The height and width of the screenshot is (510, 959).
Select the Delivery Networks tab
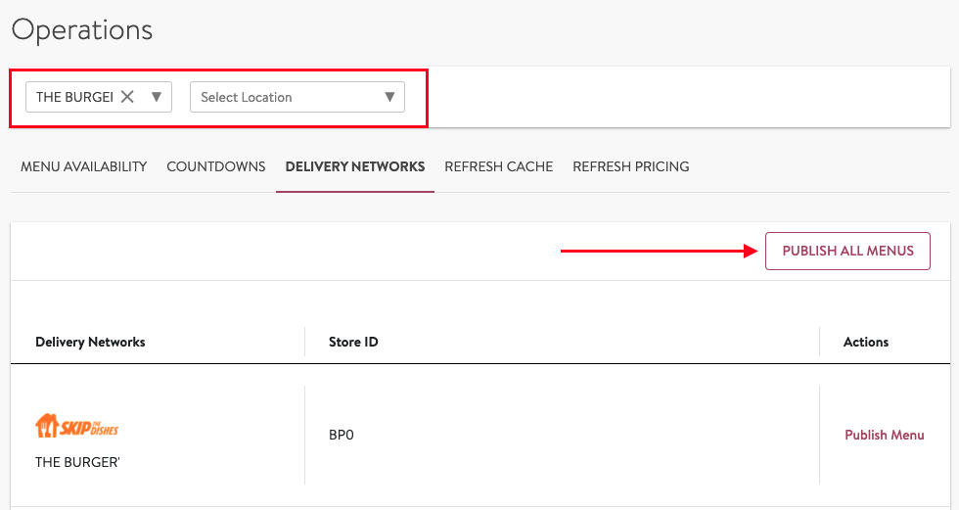(x=355, y=166)
